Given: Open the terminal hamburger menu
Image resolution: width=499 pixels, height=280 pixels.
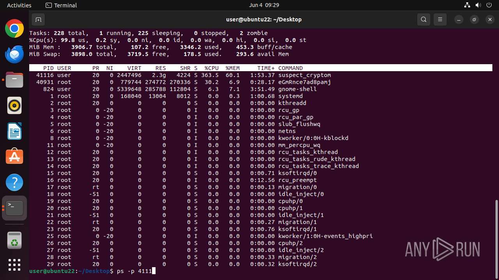Looking at the screenshot, I should pyautogui.click(x=440, y=19).
